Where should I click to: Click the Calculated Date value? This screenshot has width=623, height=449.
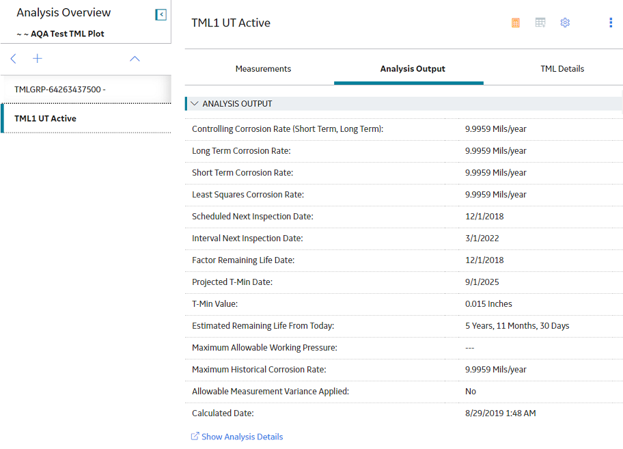[500, 413]
